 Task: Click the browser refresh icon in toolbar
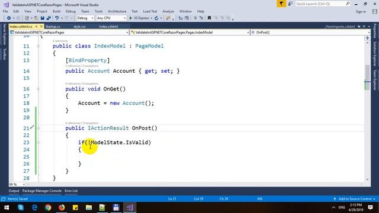[156, 18]
